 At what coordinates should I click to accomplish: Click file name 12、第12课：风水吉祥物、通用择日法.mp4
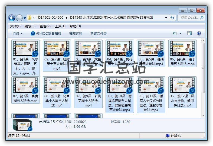[x=182, y=101]
